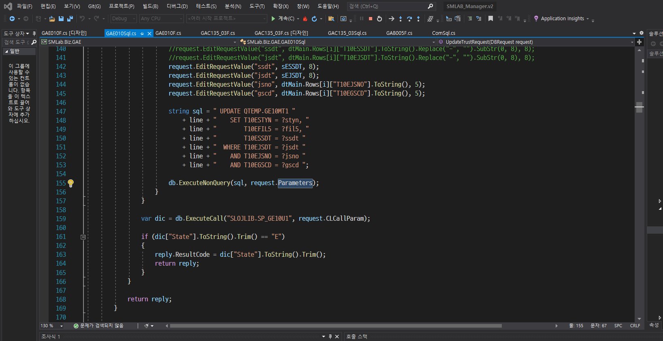Click the Step Over debug icon
This screenshot has height=341, width=663.
[x=409, y=19]
